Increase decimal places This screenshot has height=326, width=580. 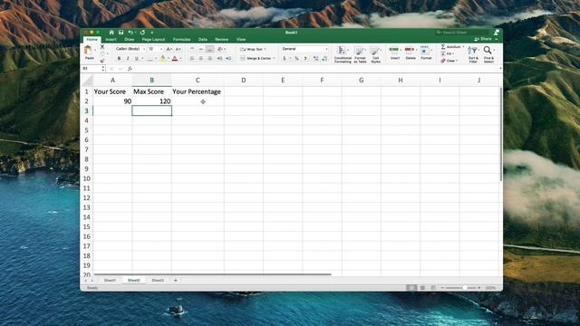pyautogui.click(x=315, y=58)
